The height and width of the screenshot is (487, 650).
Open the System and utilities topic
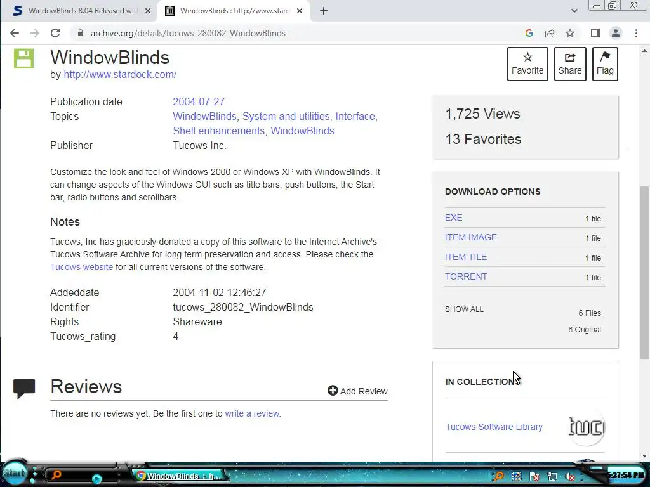click(286, 117)
